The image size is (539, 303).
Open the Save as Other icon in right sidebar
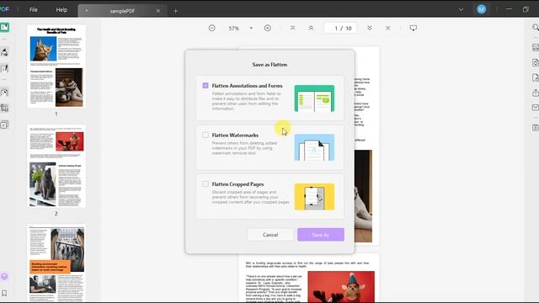coord(536,128)
